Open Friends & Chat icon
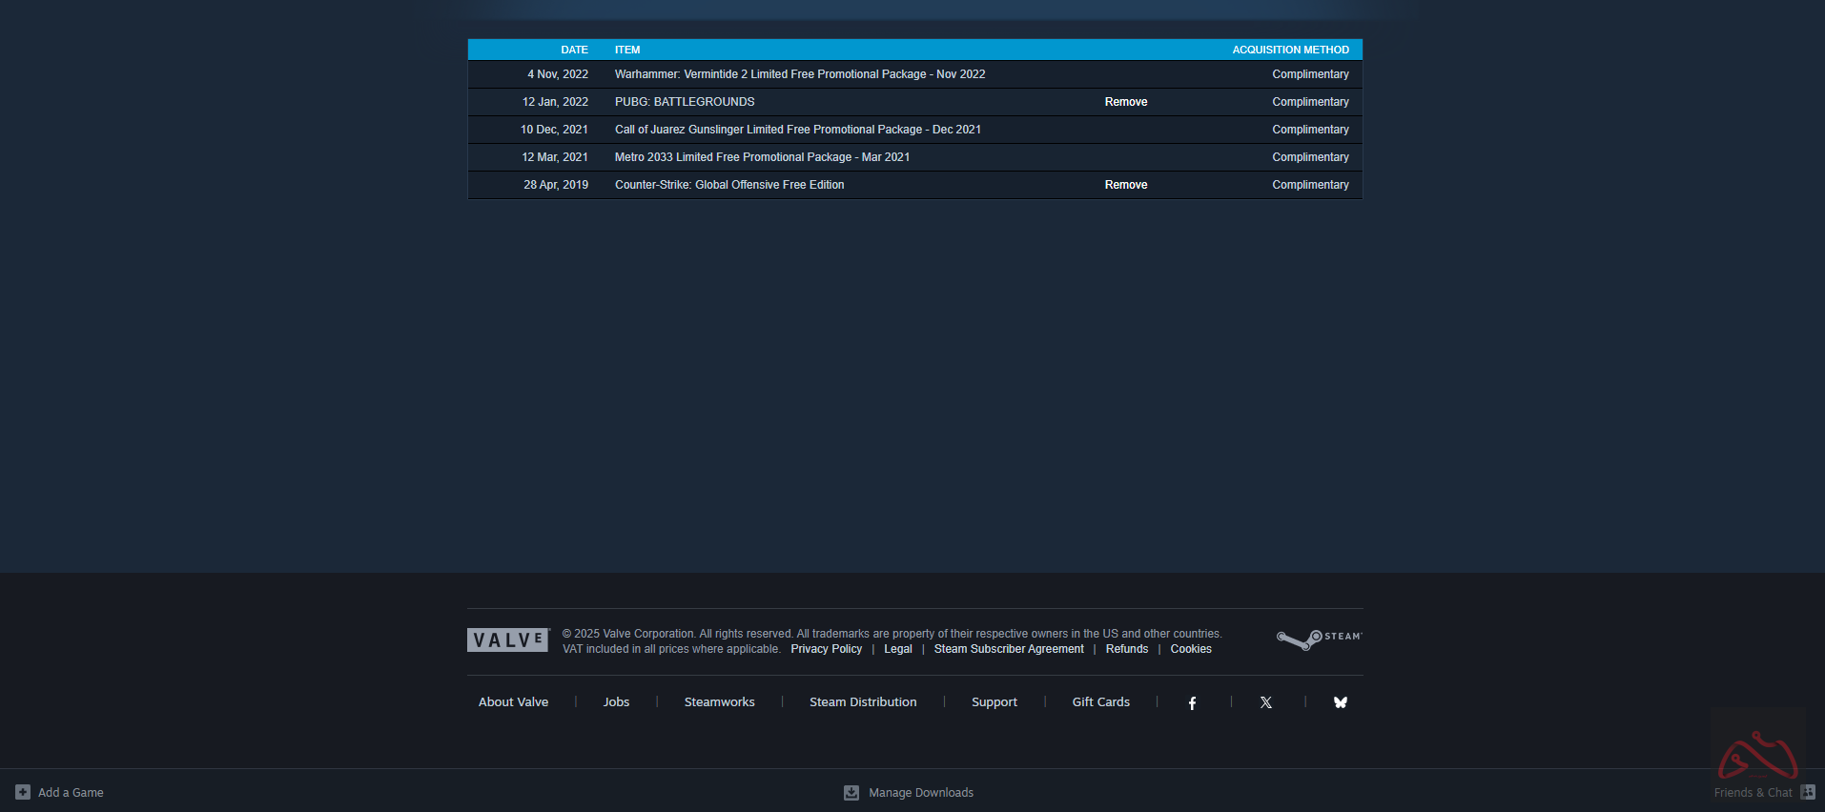 pyautogui.click(x=1807, y=792)
